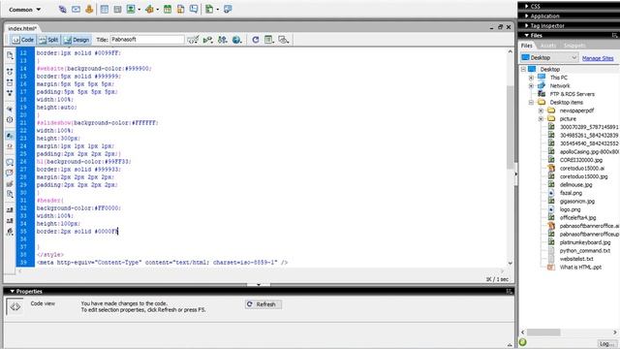Switch to Code view
Image resolution: width=620 pixels, height=349 pixels.
(x=23, y=40)
